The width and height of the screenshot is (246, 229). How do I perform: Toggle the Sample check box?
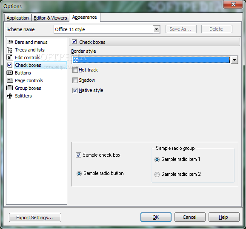tap(78, 155)
